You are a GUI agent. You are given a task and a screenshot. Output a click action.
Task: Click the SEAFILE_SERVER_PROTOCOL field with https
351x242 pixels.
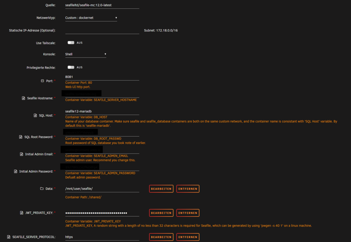[102, 237]
